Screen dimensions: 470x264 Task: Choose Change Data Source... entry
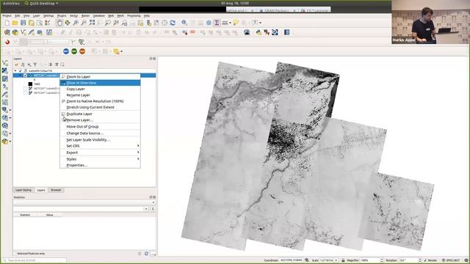pos(100,133)
